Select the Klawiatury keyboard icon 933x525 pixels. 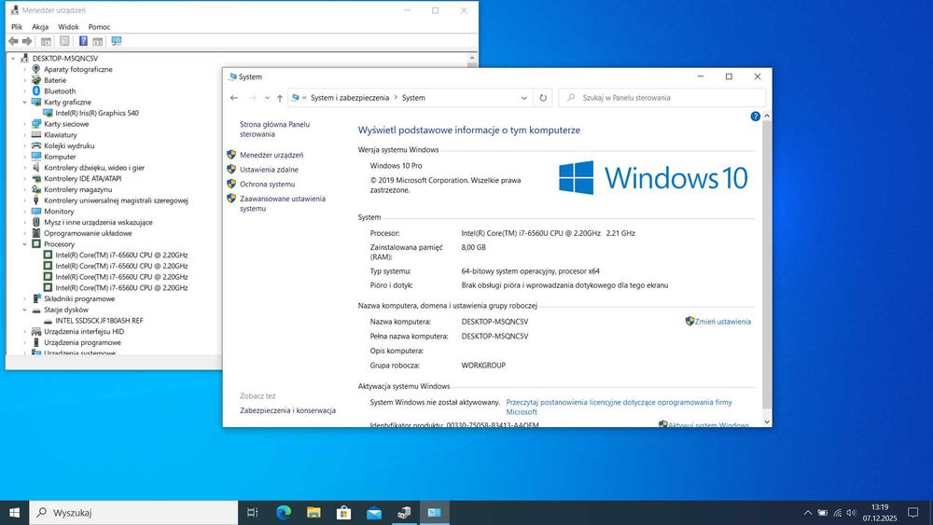click(36, 134)
